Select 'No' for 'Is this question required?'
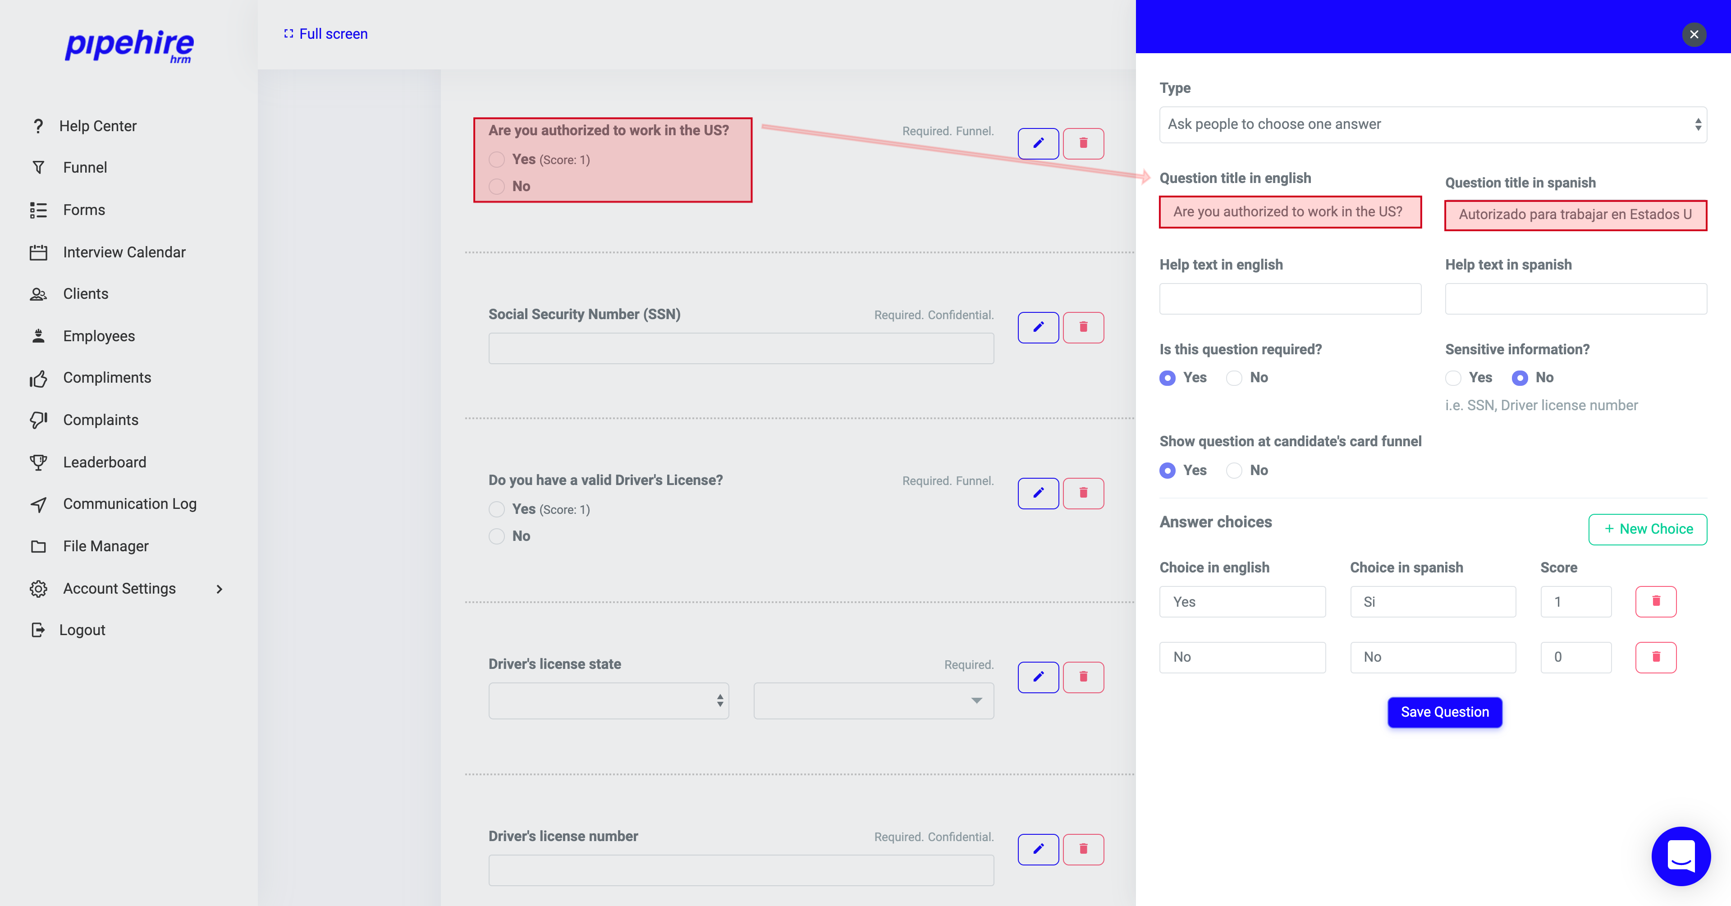 pos(1234,378)
